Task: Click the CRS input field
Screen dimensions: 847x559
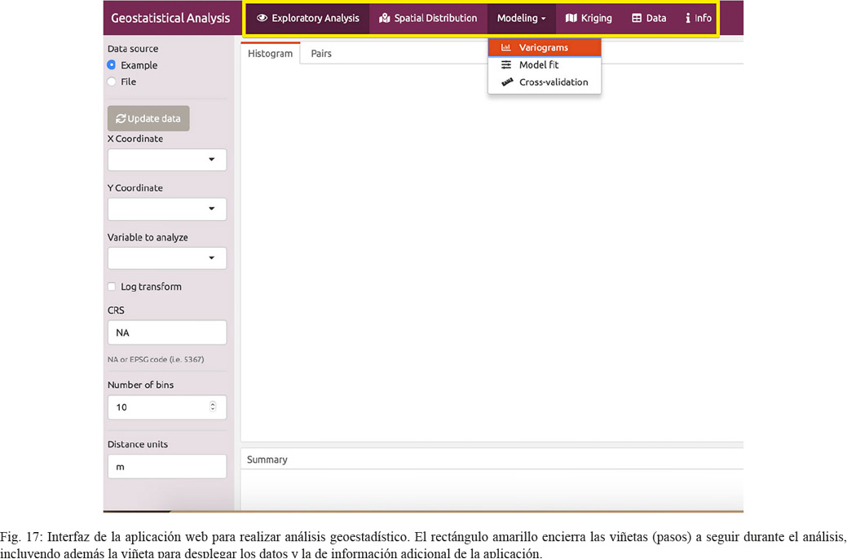Action: point(167,332)
